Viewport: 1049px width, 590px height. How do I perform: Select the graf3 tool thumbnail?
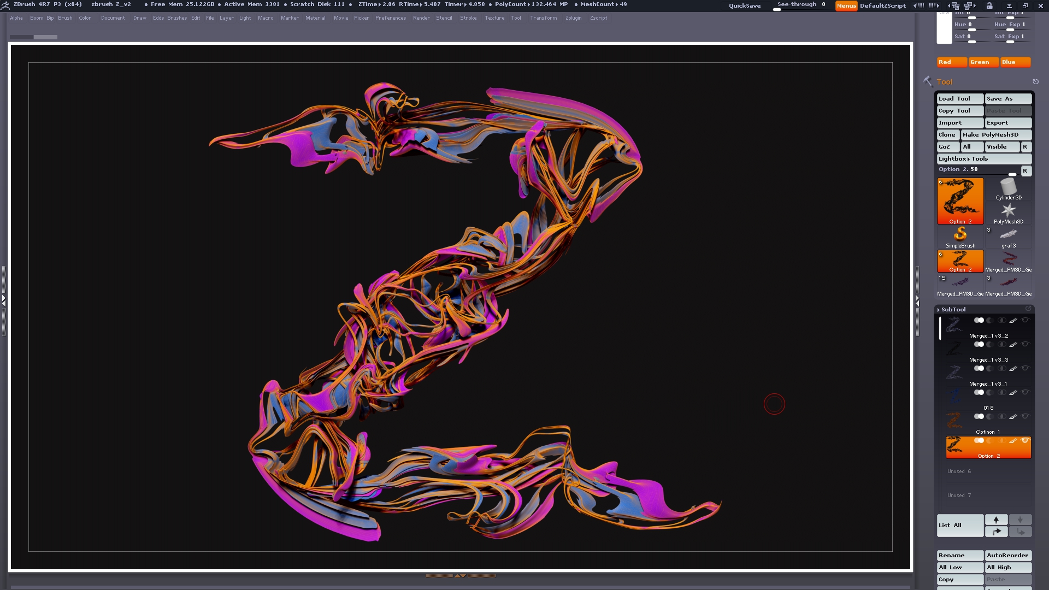(x=1008, y=235)
